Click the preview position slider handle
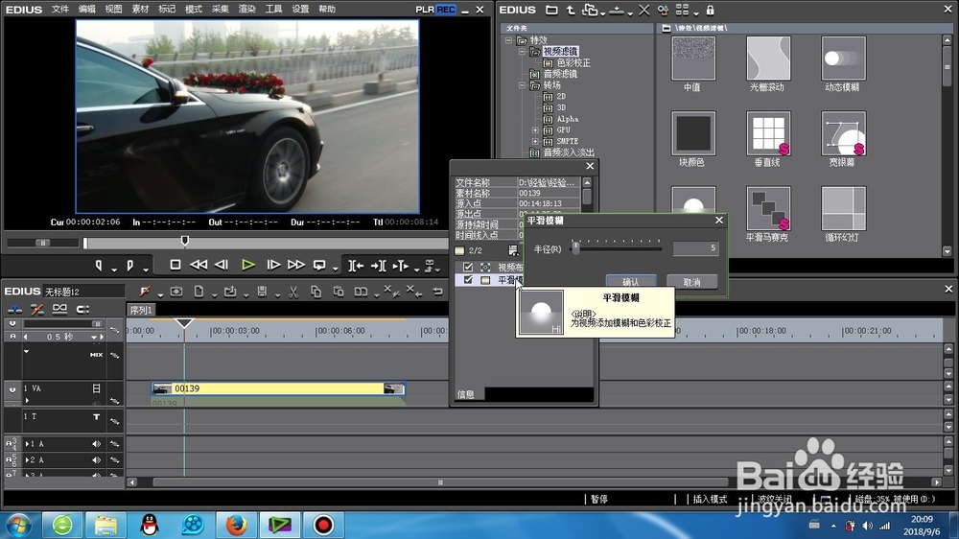The height and width of the screenshot is (539, 959). tap(185, 241)
